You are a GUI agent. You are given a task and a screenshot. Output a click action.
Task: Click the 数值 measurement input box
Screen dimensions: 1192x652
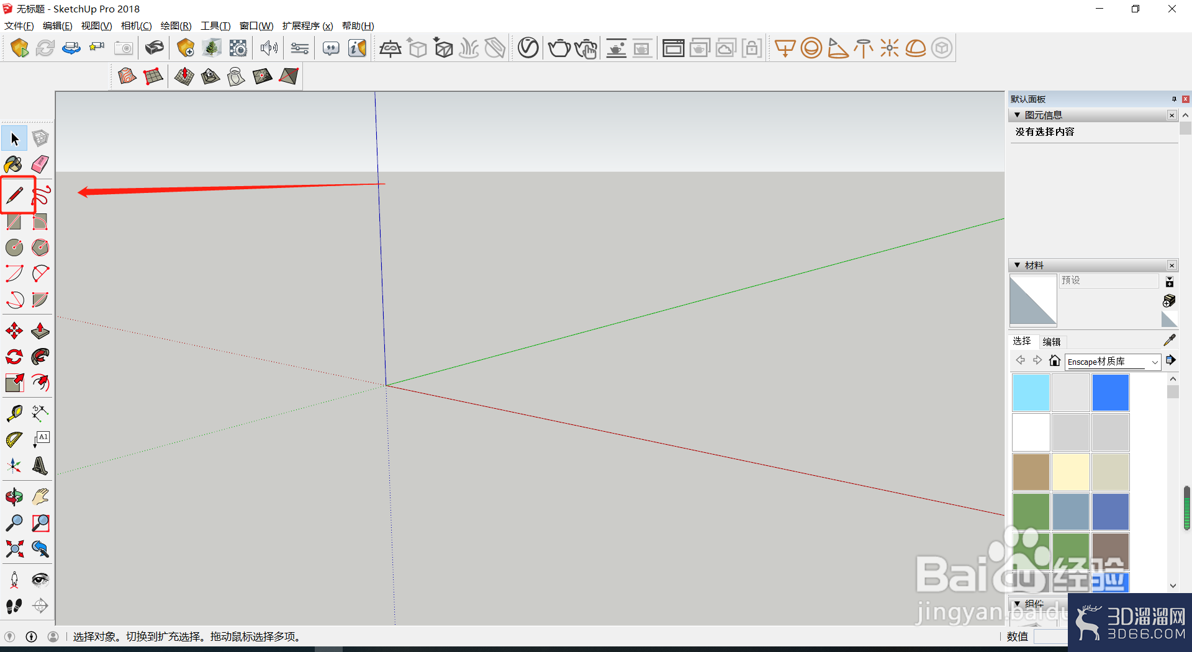[x=1050, y=636]
